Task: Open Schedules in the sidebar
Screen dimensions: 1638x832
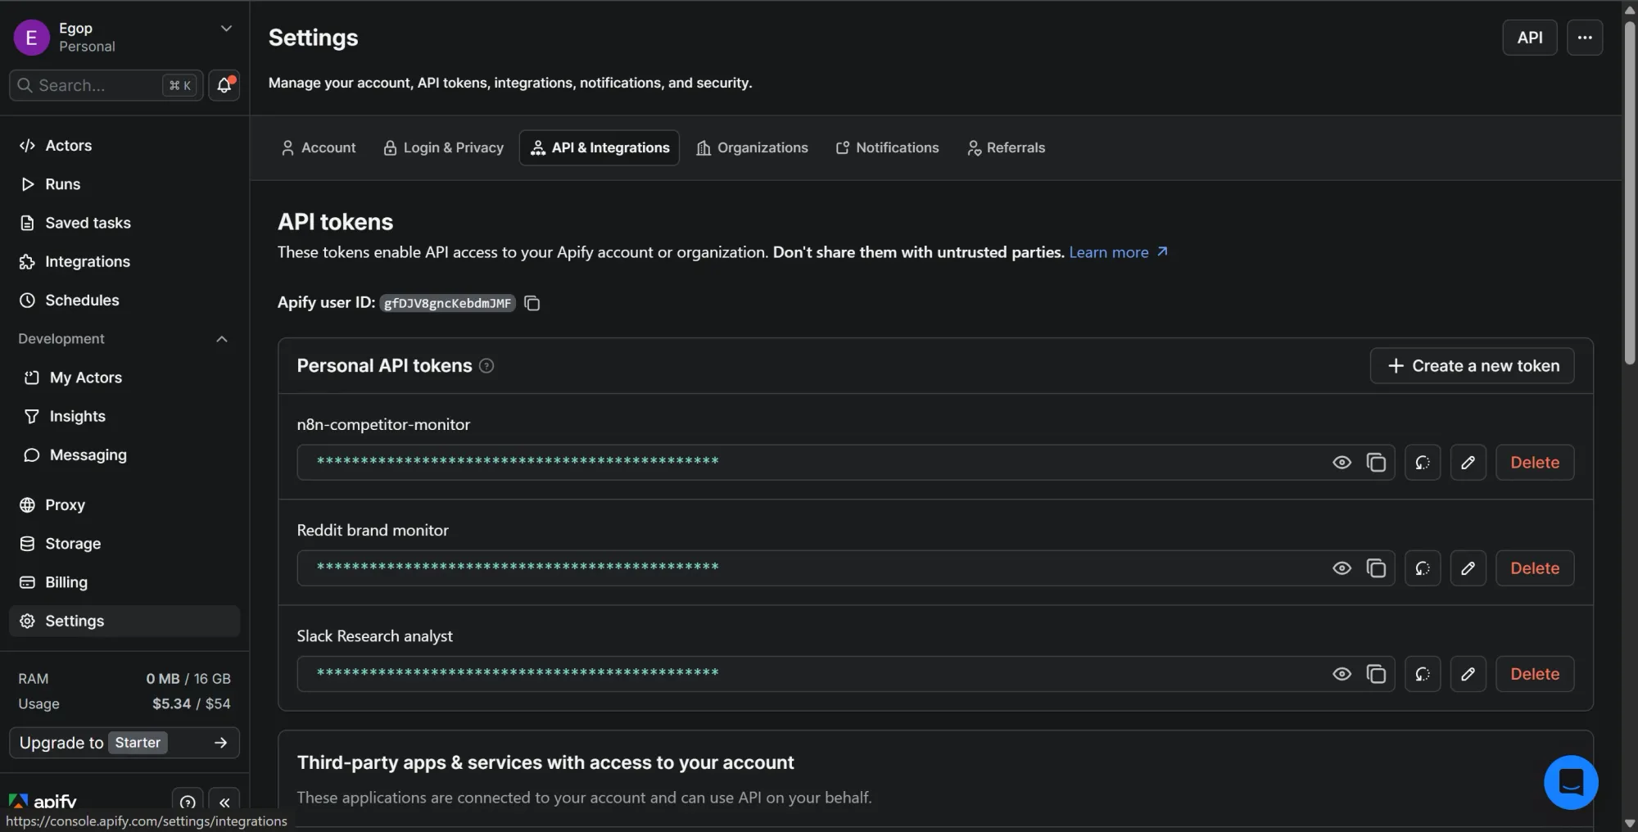Action: click(x=124, y=301)
